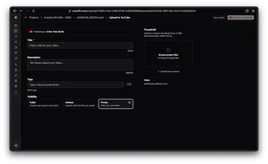Click the browser address bar URL
The height and width of the screenshot is (164, 268).
coord(134,11)
